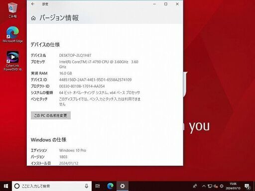Select the pen and touch description text
This screenshot has height=191, width=255.
(100, 101)
